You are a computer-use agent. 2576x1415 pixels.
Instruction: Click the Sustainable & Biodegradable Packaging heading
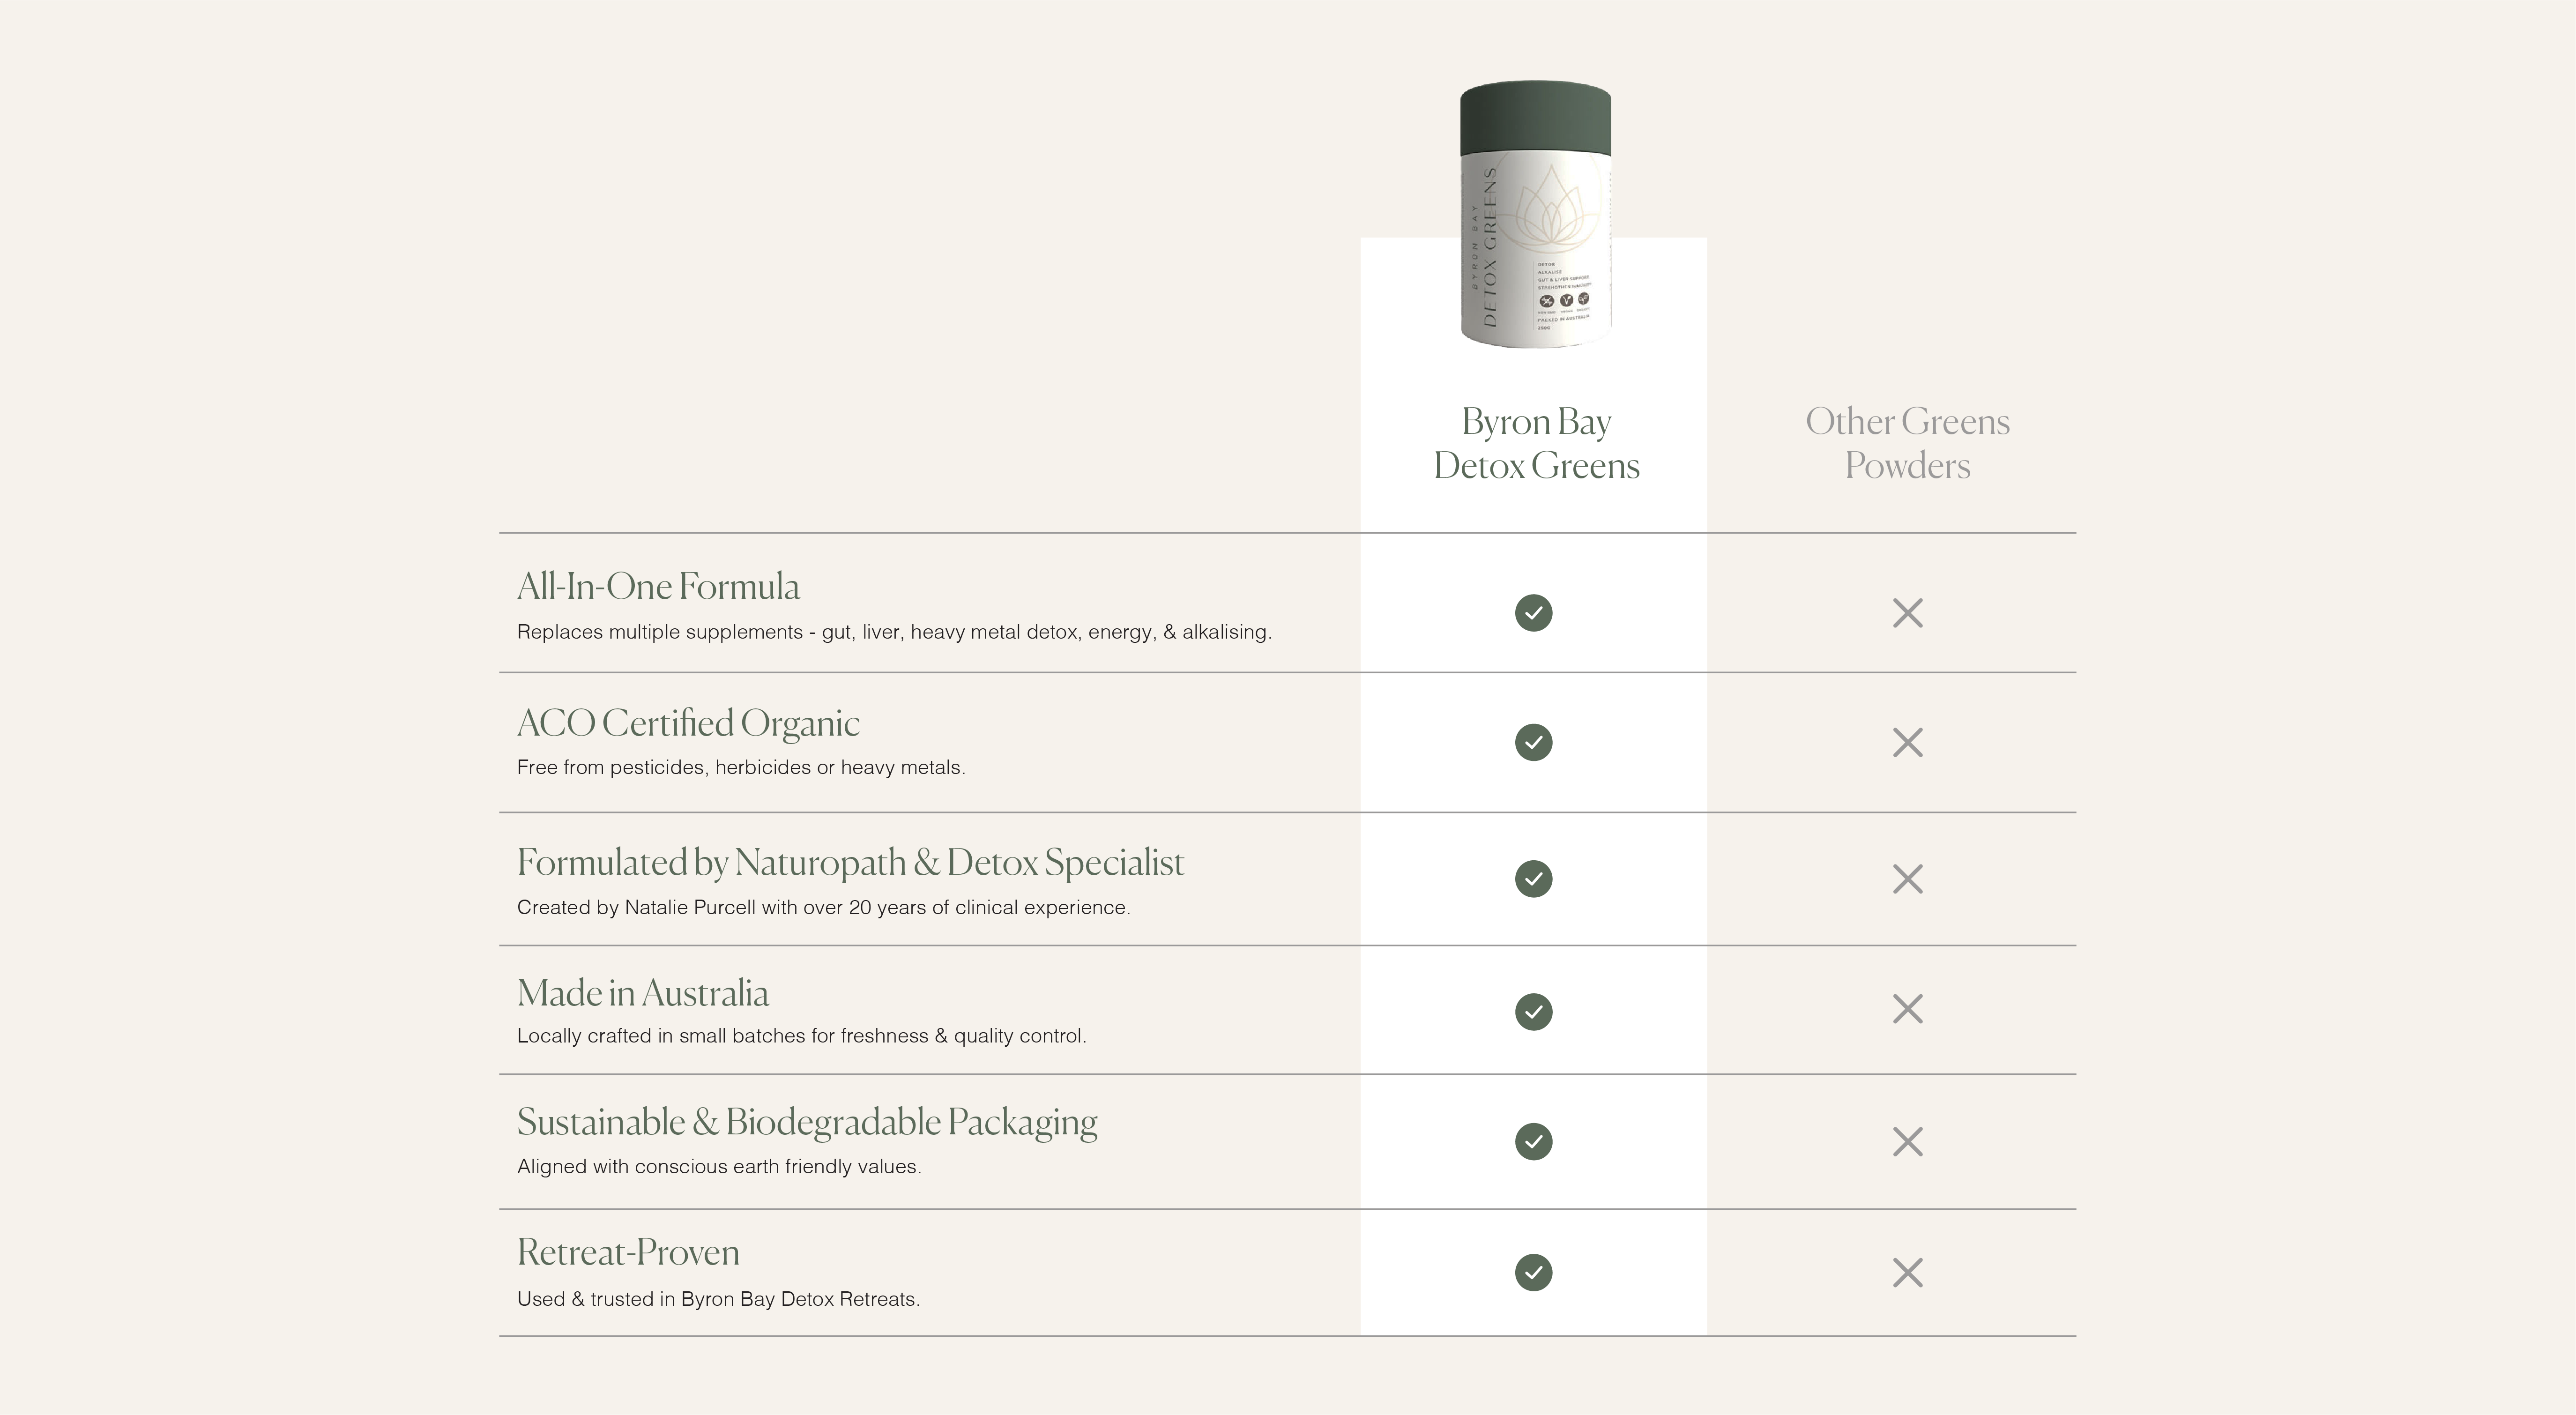tap(807, 1122)
